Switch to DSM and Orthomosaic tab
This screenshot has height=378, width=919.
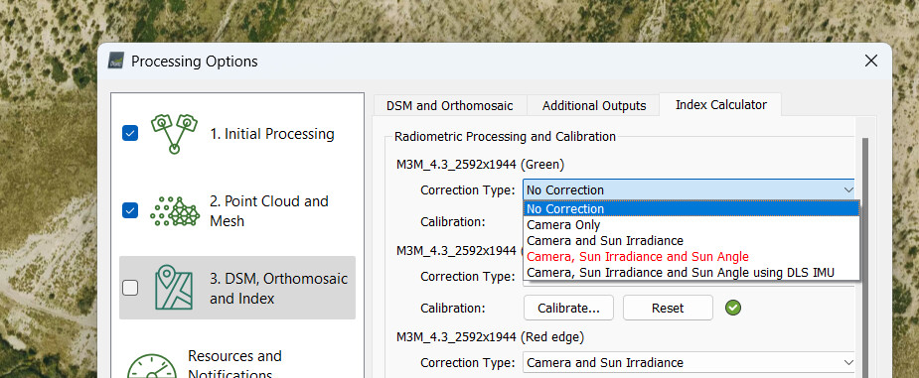[x=449, y=106]
